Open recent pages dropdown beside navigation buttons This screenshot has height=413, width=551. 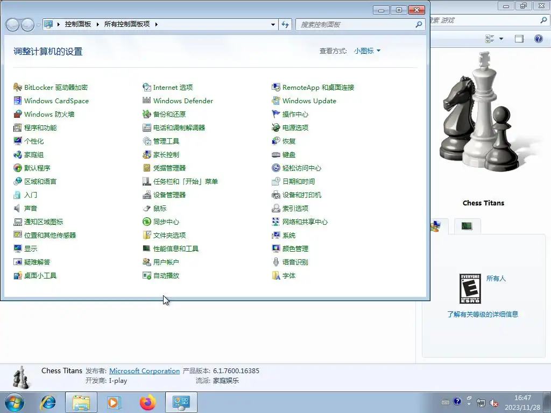(x=39, y=25)
